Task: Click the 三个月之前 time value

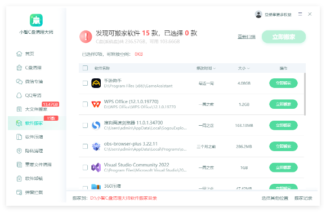Action: [206, 147]
